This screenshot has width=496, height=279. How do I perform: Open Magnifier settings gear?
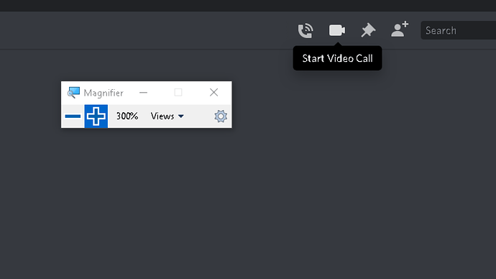(x=221, y=116)
